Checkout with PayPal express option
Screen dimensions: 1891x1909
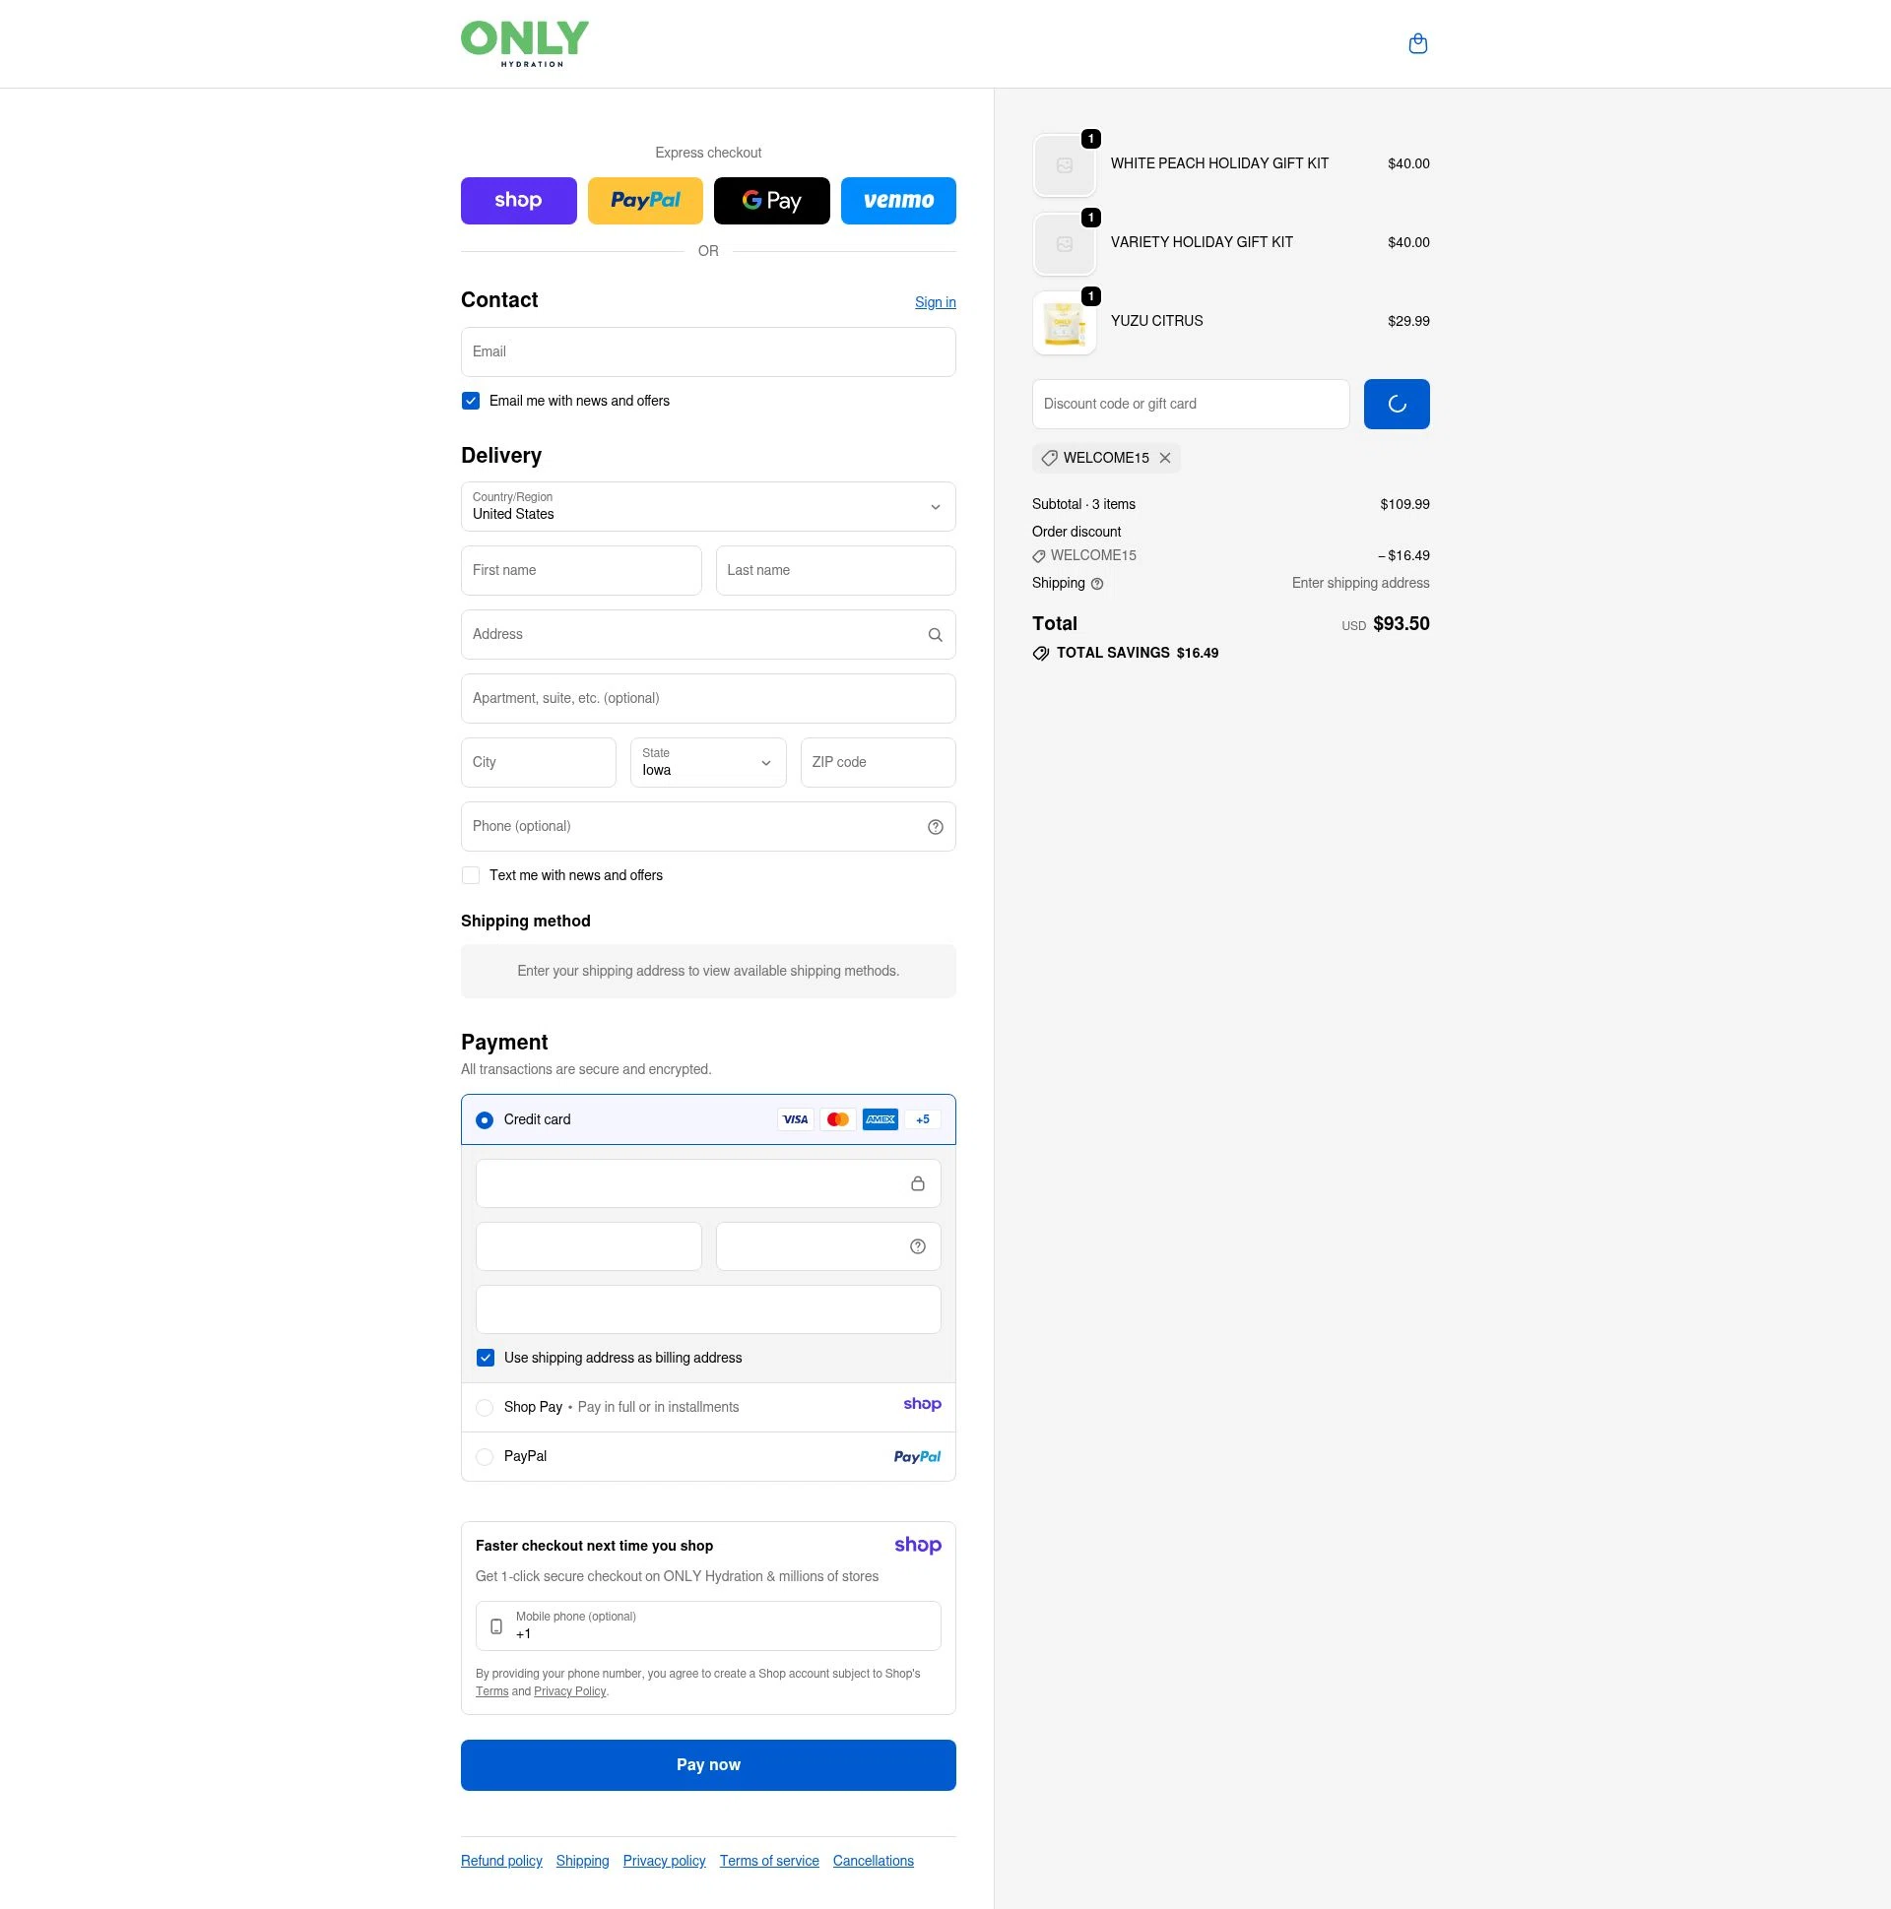[644, 201]
